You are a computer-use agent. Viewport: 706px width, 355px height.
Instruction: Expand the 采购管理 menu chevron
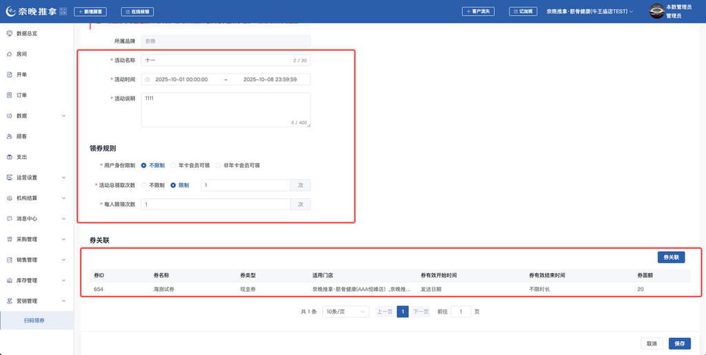(63, 239)
